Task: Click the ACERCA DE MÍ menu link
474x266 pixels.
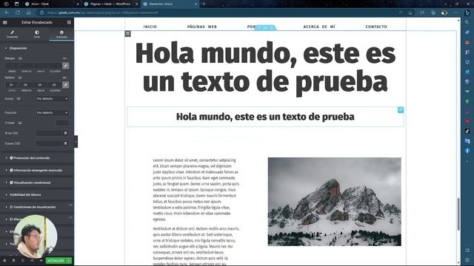Action: coord(319,27)
